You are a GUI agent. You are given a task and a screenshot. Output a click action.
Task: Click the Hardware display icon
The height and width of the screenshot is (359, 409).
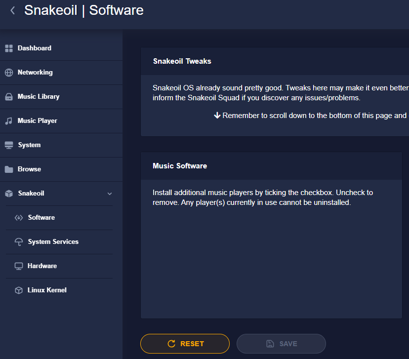pos(19,266)
